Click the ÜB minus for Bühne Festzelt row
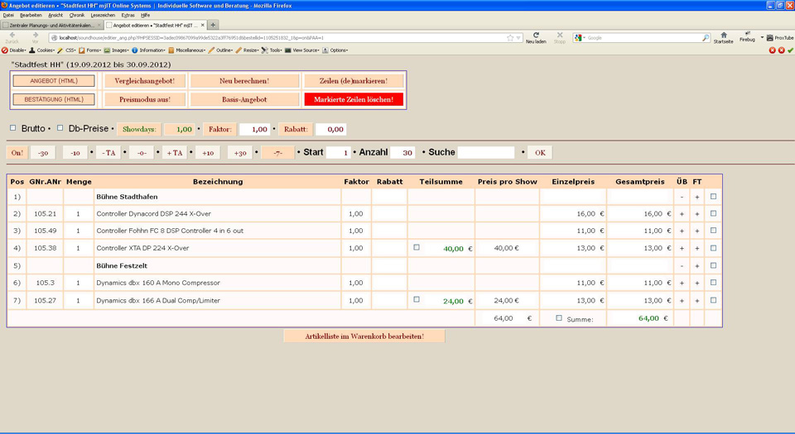Viewport: 795px width, 434px height. click(x=682, y=265)
